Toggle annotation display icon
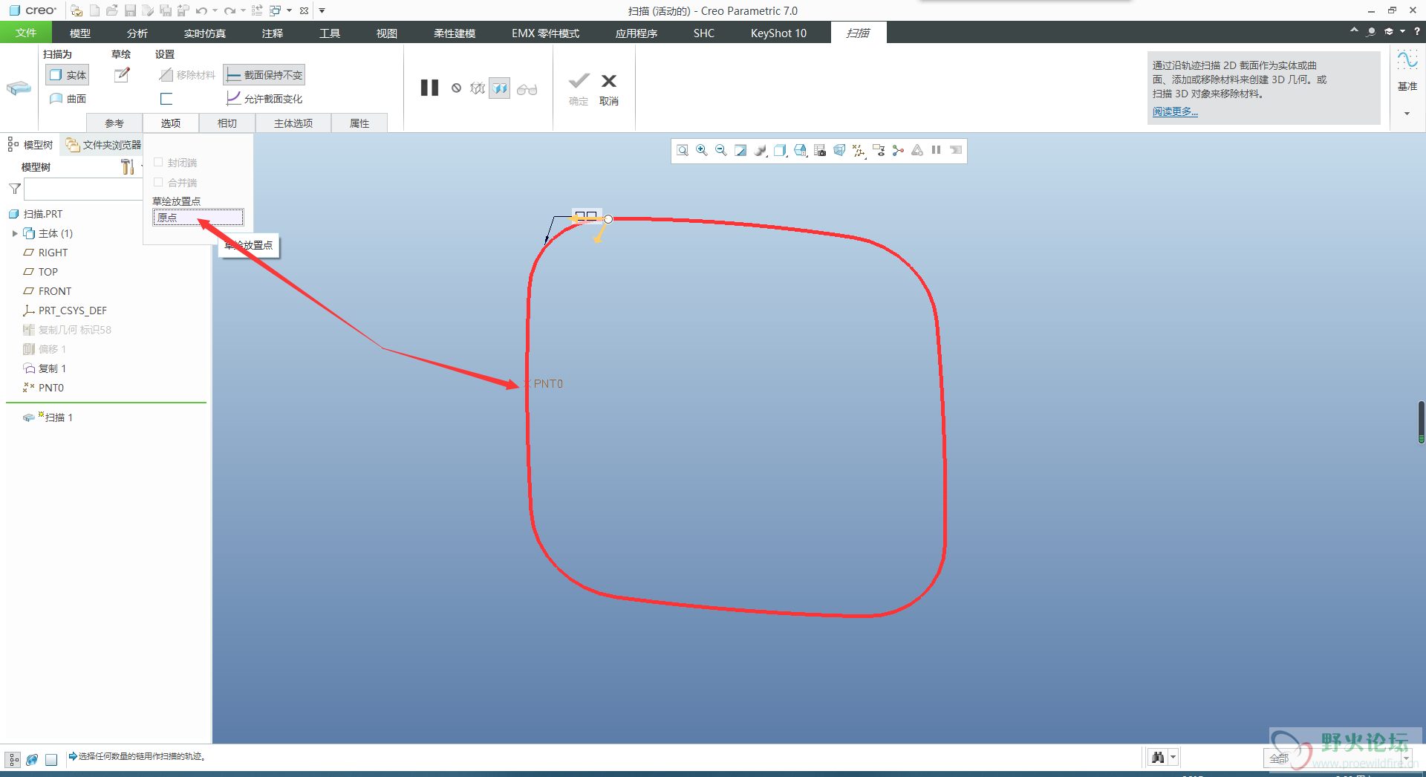Screen dimensions: 1426x777 pos(879,151)
